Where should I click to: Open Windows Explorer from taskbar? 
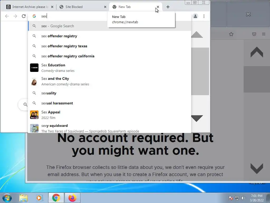(x=23, y=198)
